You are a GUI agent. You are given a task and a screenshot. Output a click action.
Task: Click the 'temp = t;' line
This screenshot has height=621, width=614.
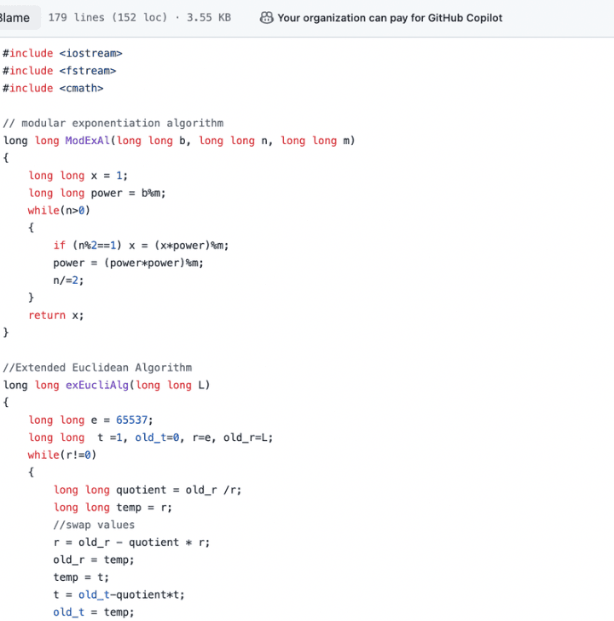click(x=81, y=577)
